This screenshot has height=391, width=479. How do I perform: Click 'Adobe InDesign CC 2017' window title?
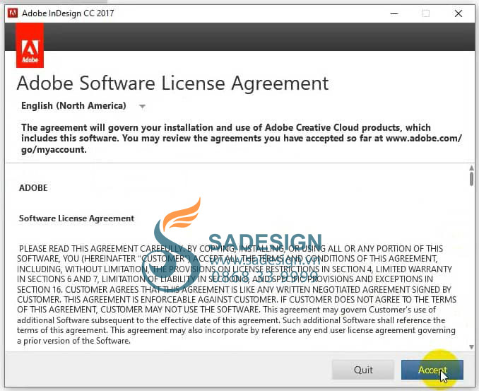click(x=68, y=13)
